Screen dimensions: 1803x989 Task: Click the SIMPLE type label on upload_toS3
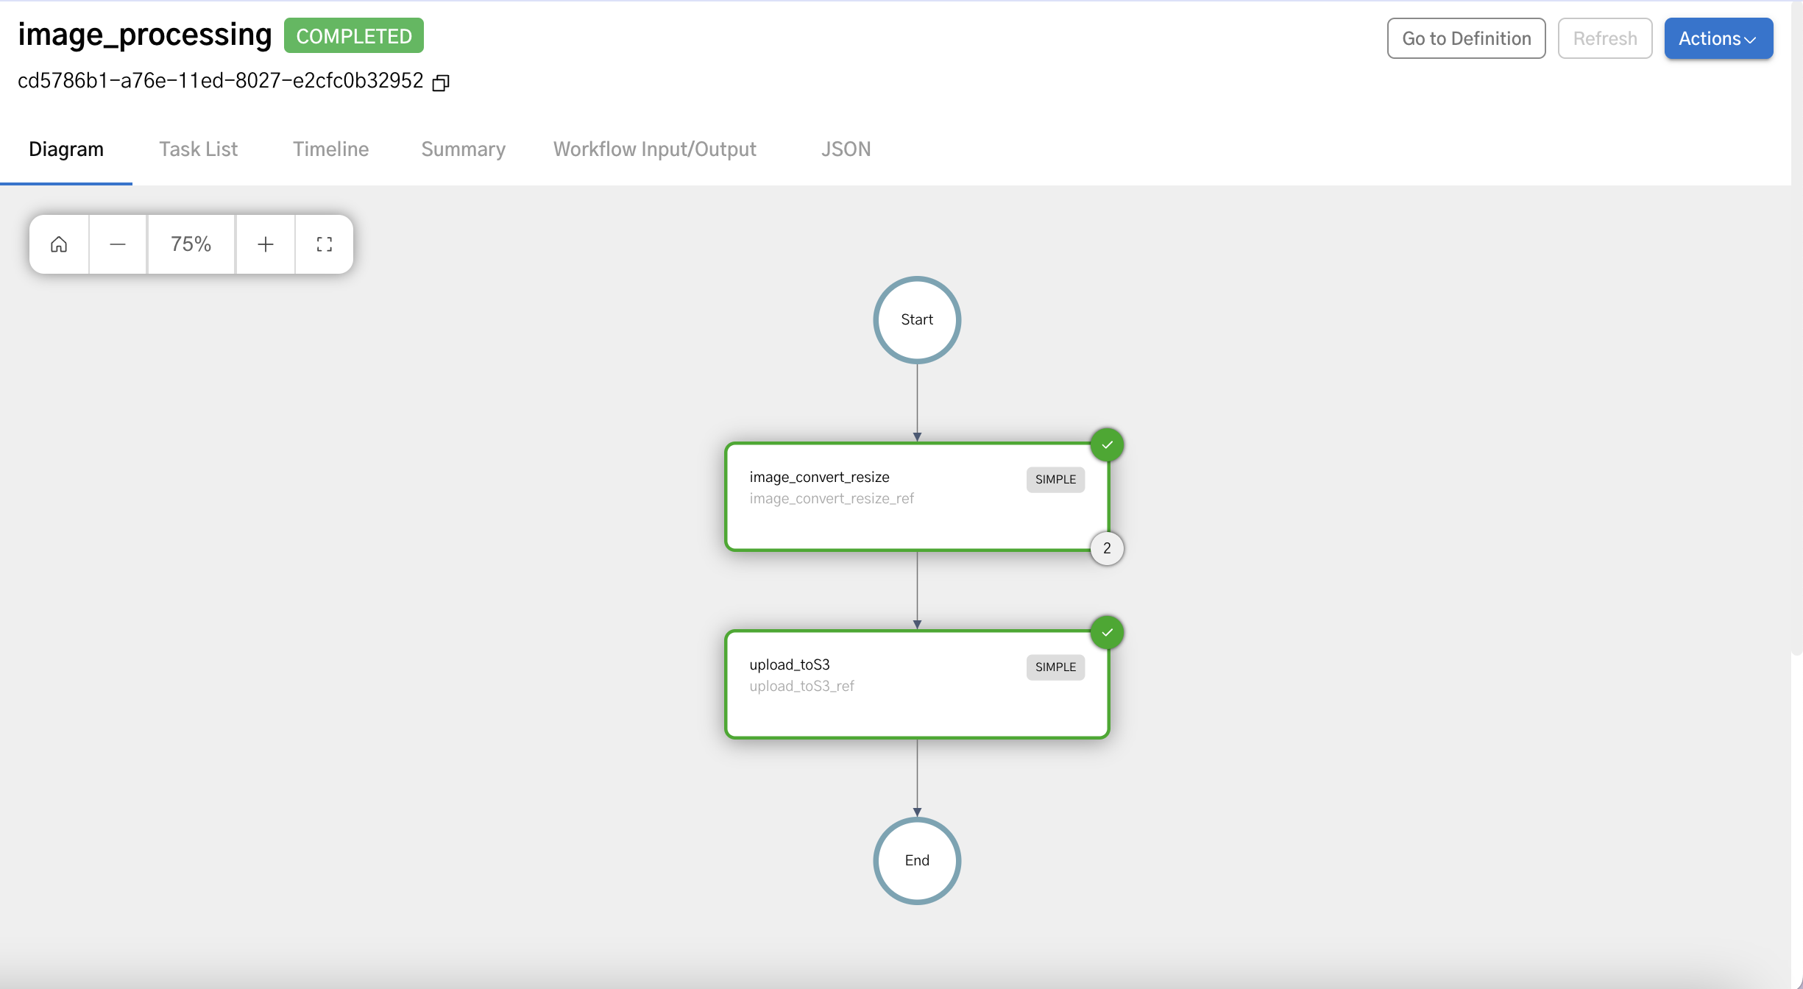click(x=1055, y=667)
